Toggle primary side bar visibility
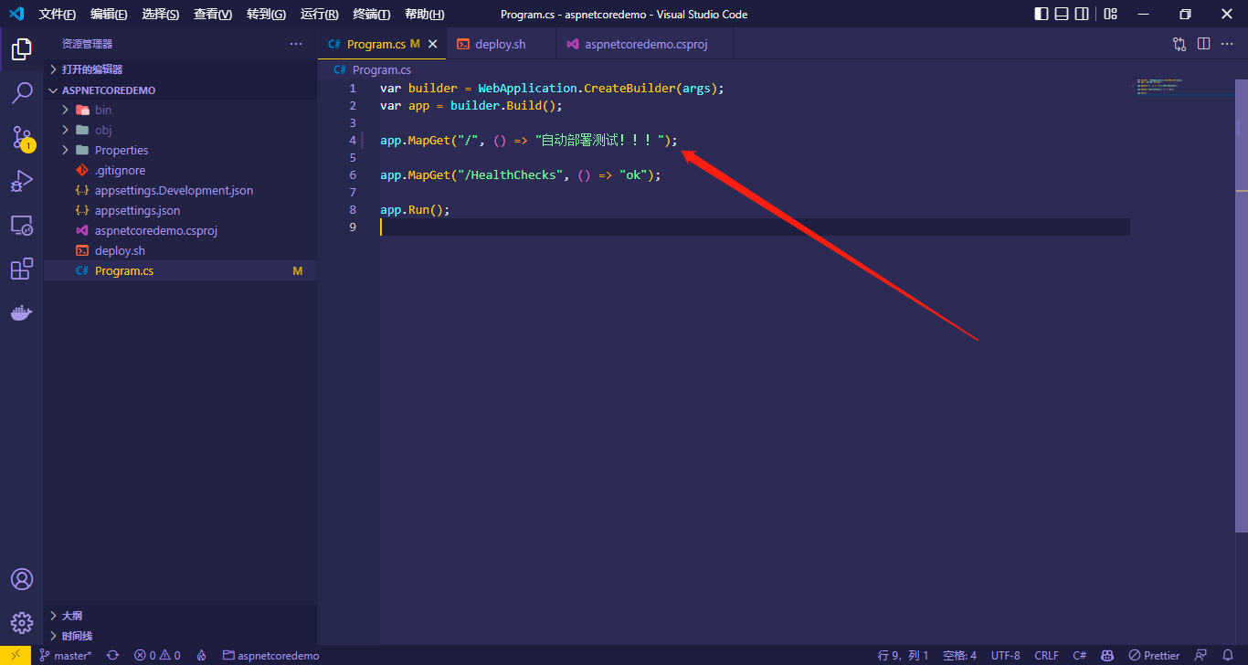The width and height of the screenshot is (1248, 665). click(x=1042, y=14)
